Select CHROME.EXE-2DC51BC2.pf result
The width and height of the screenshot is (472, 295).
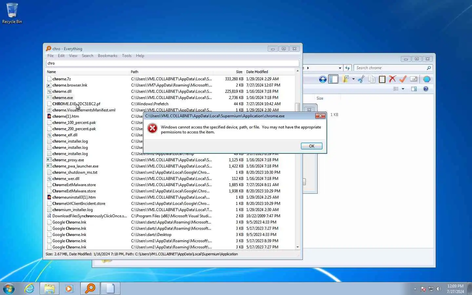tap(76, 104)
